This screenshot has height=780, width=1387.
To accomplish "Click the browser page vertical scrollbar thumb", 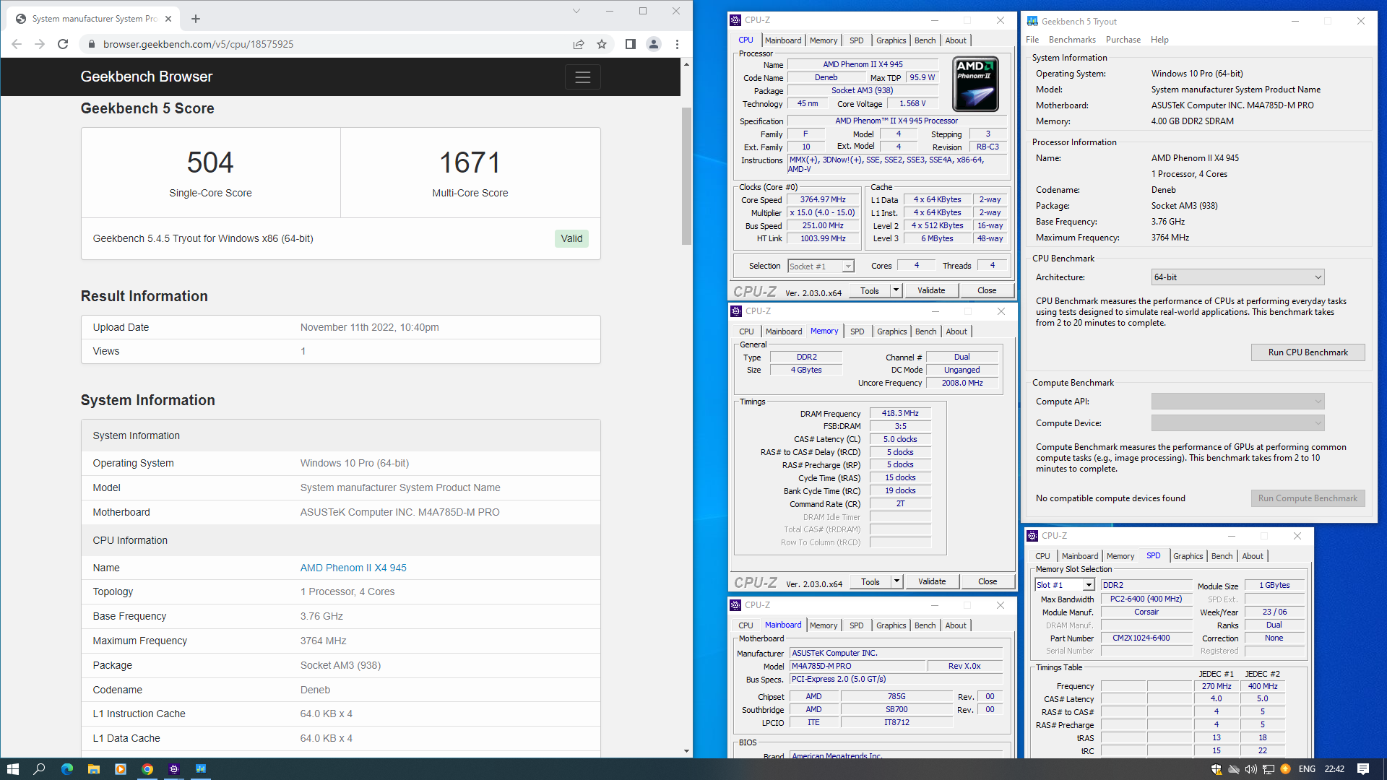I will (x=686, y=176).
